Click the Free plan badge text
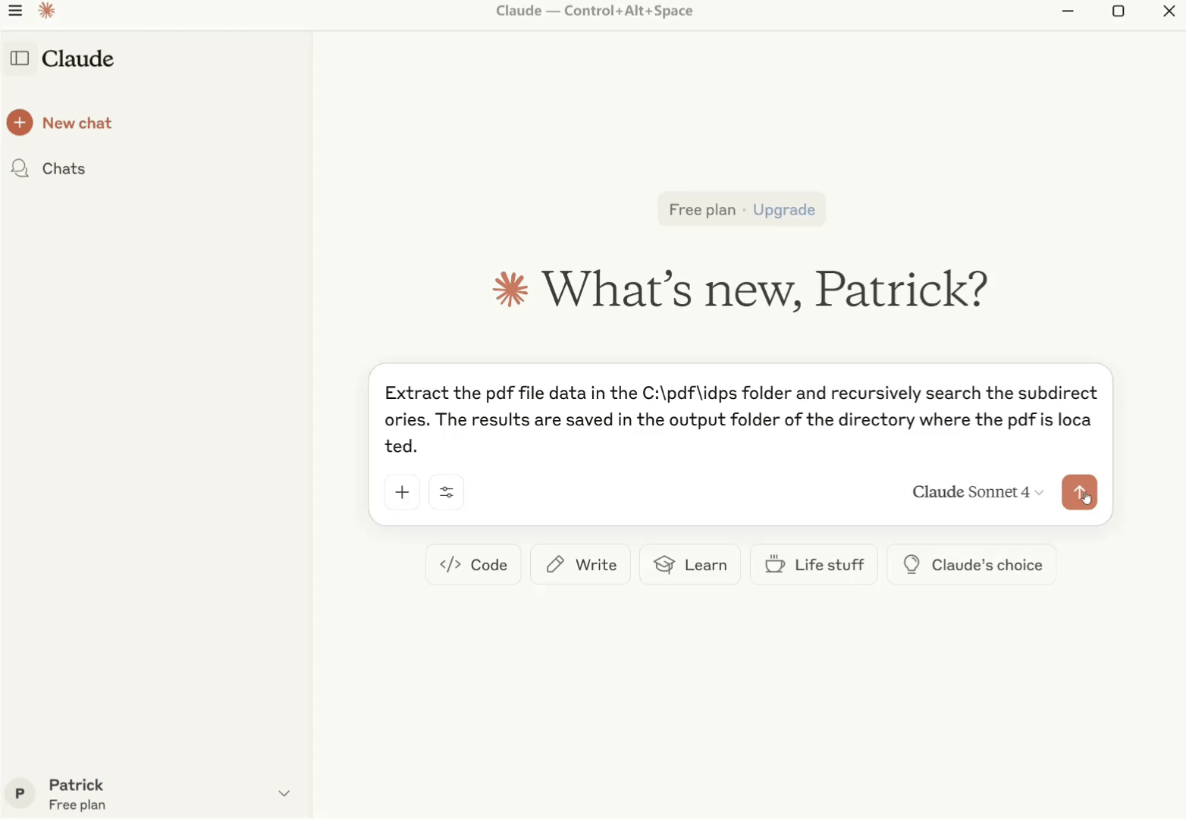The width and height of the screenshot is (1186, 819). pyautogui.click(x=702, y=210)
